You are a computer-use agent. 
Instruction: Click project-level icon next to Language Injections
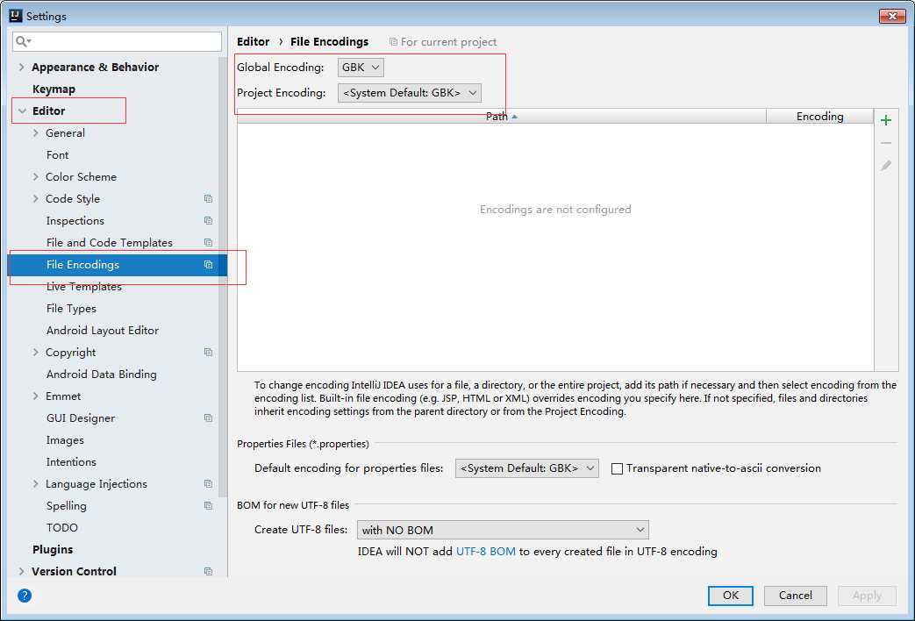[x=208, y=484]
